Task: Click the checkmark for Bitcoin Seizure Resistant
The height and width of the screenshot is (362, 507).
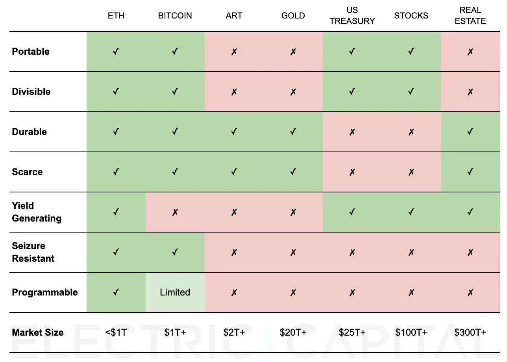Action: (175, 252)
